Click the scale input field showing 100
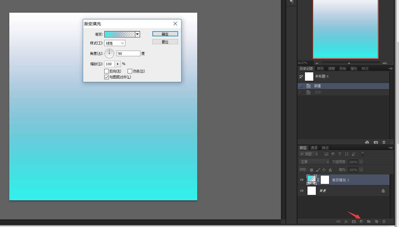Viewport: 399px width, 227px height. click(x=110, y=64)
